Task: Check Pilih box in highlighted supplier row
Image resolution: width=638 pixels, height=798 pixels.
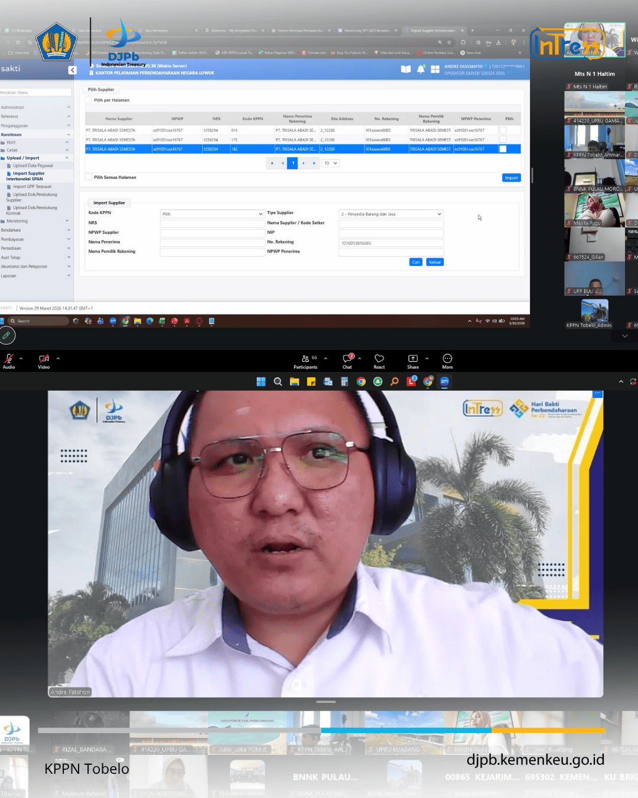Action: point(503,149)
